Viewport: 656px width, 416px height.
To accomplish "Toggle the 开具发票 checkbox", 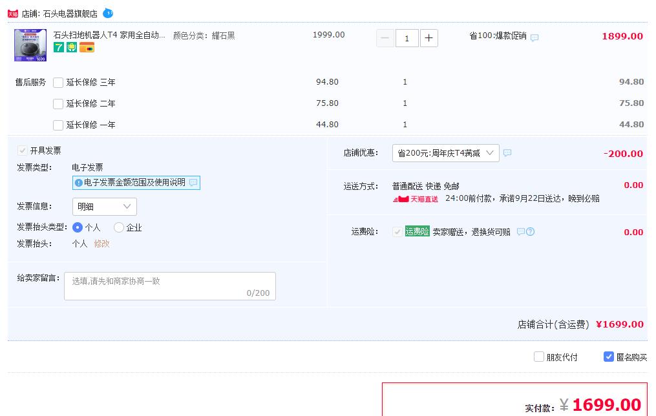I will click(22, 150).
